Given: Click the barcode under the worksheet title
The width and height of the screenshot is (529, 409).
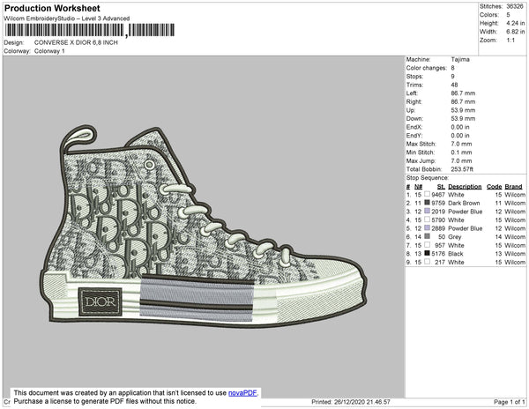Looking at the screenshot, I should [89, 30].
